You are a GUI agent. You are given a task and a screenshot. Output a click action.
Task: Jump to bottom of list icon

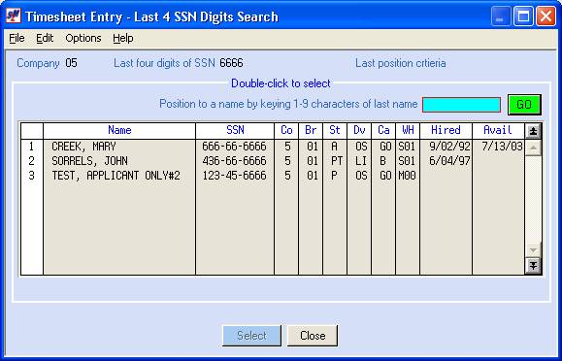533,266
